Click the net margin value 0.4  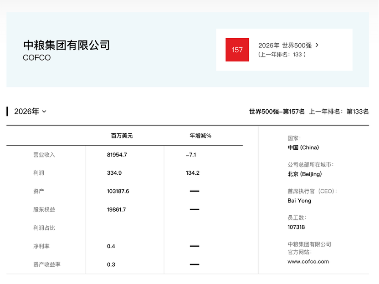[111, 246]
